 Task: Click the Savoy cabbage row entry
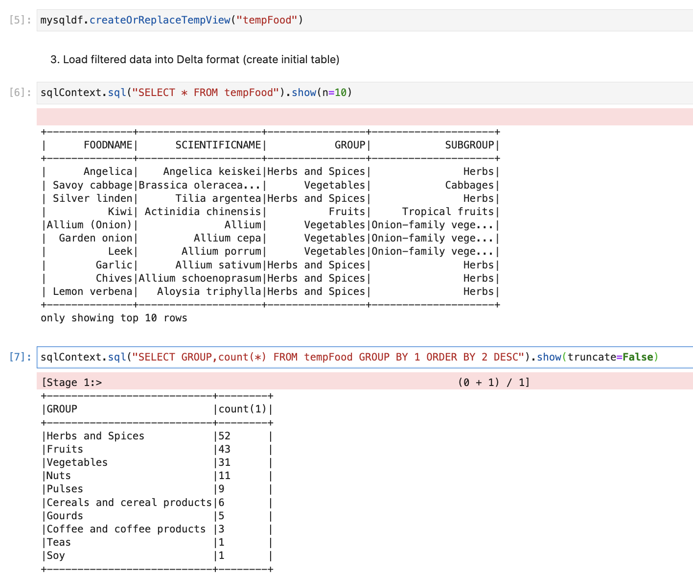(92, 185)
